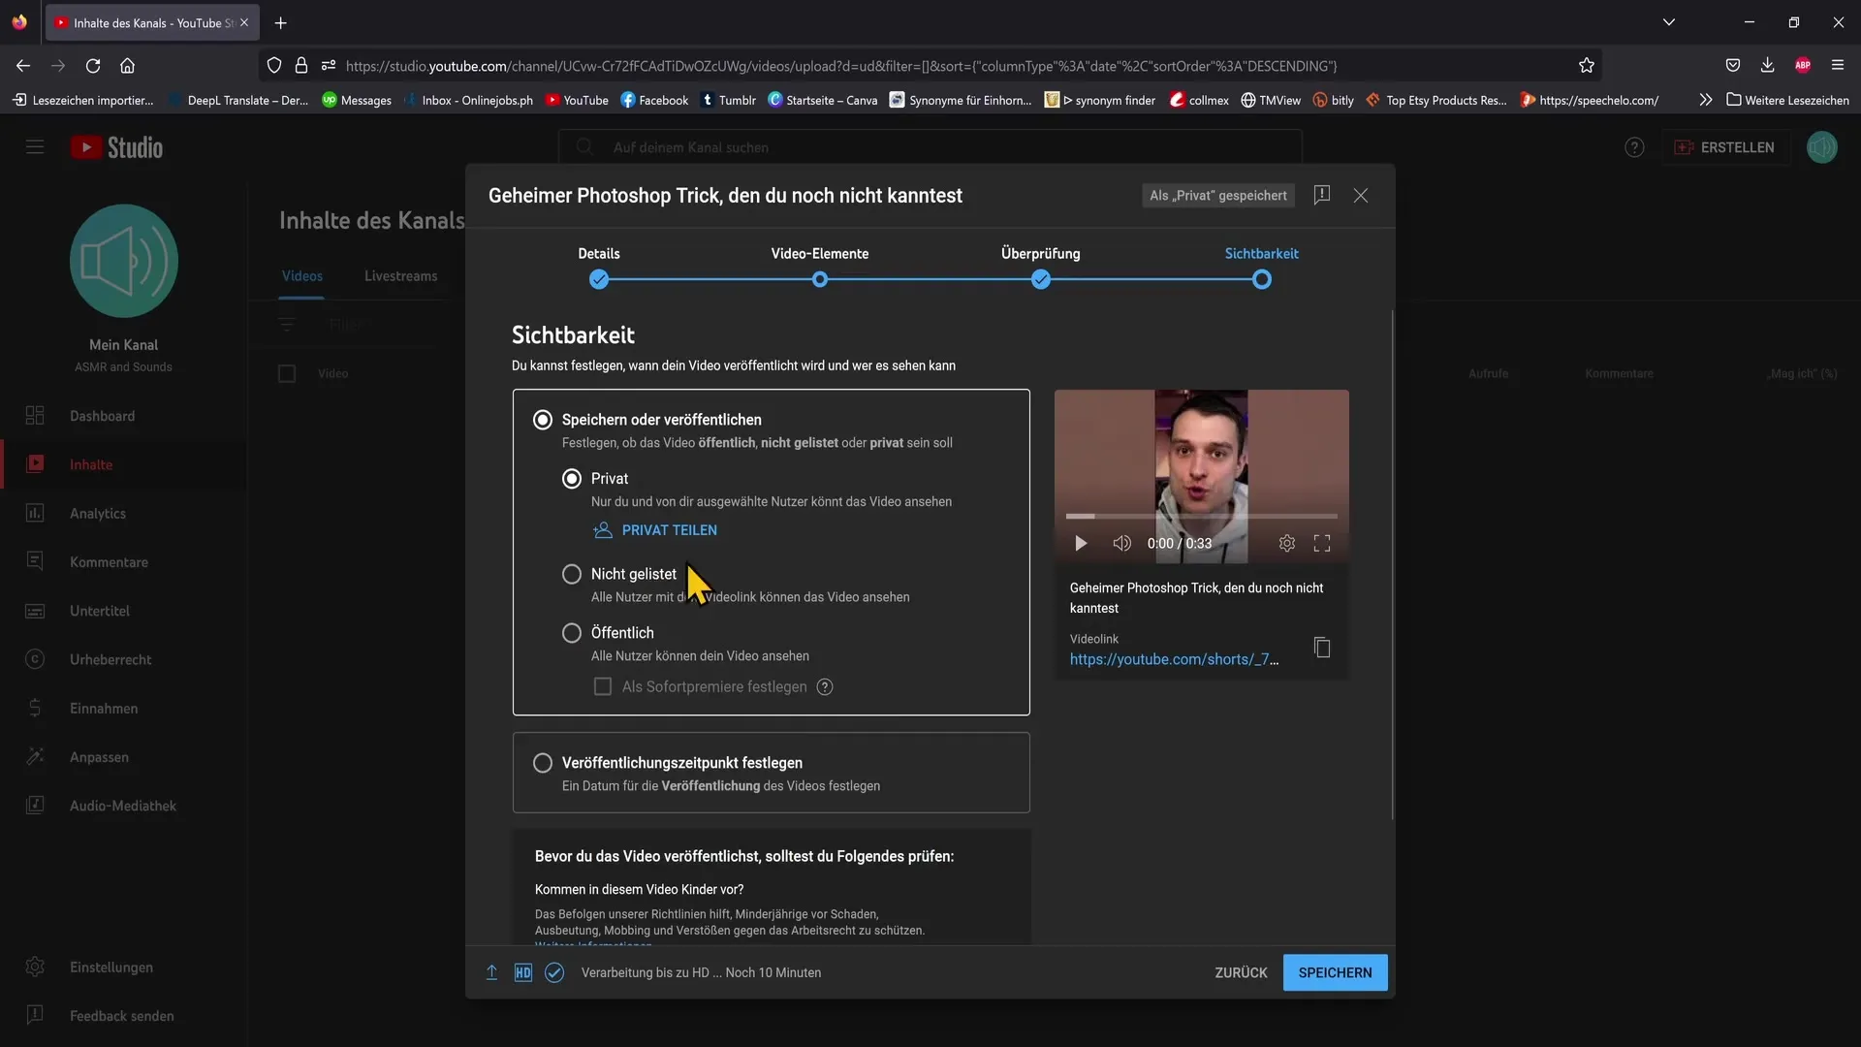Select Nicht gelistet radio button
Image resolution: width=1861 pixels, height=1047 pixels.
click(571, 575)
